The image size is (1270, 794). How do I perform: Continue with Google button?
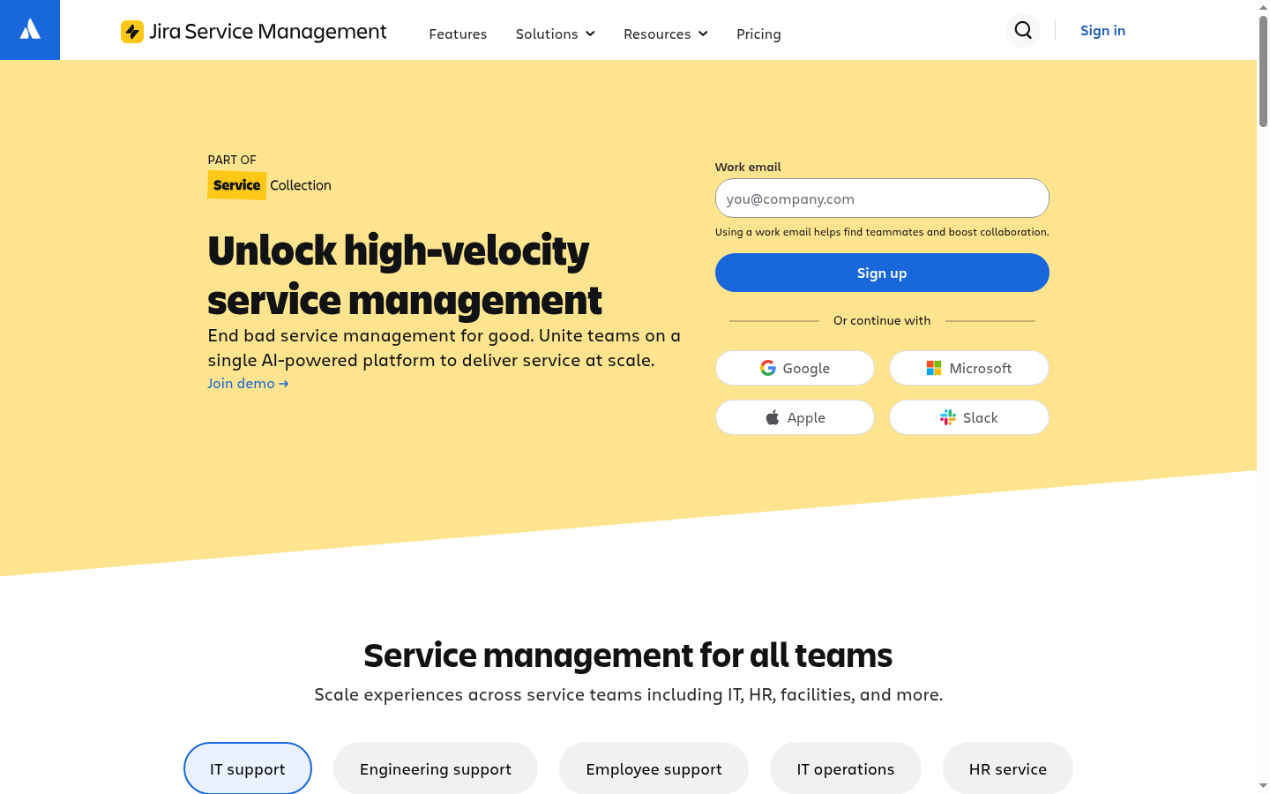point(795,368)
